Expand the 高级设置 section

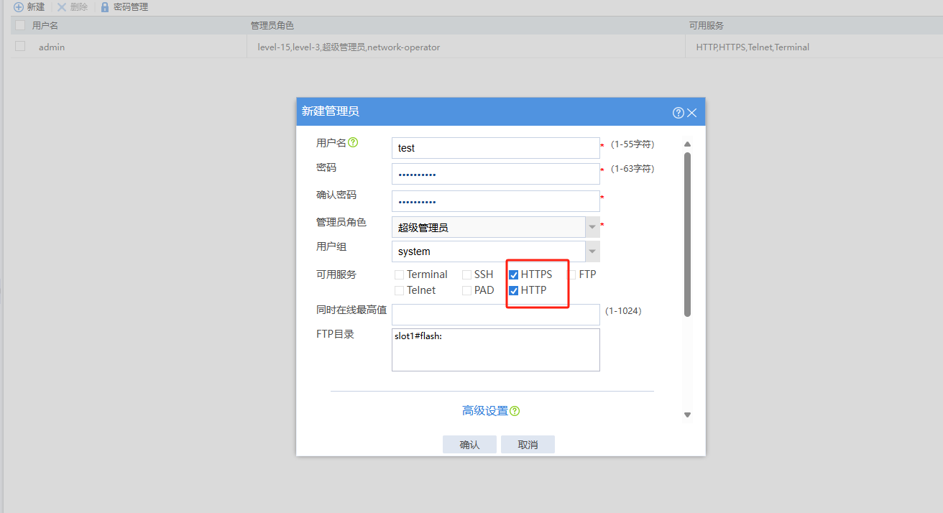point(485,411)
